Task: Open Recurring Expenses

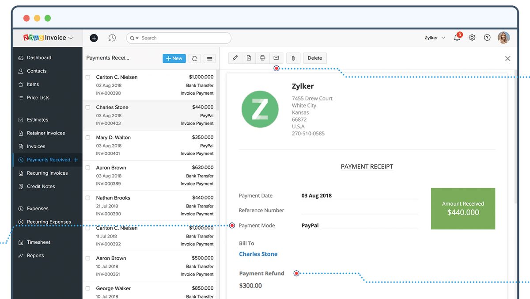Action: coord(49,222)
